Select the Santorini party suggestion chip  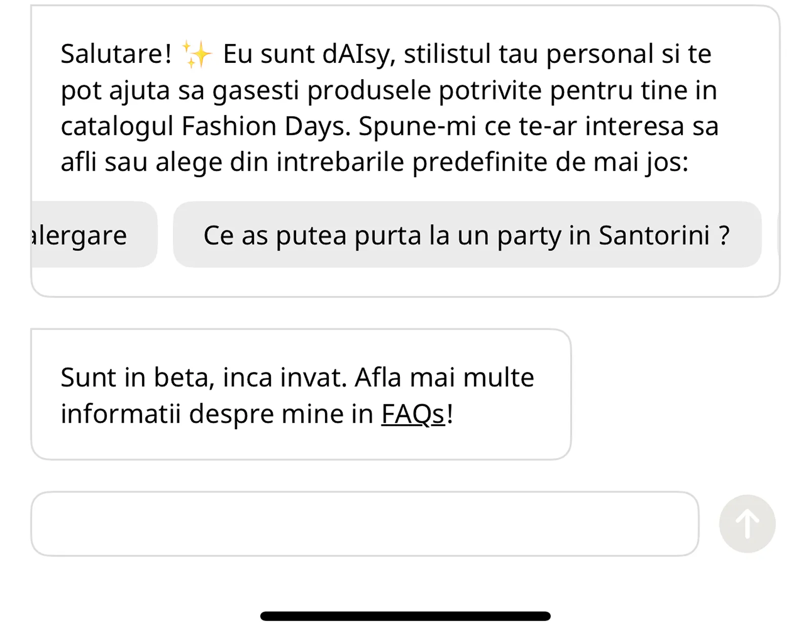(466, 235)
